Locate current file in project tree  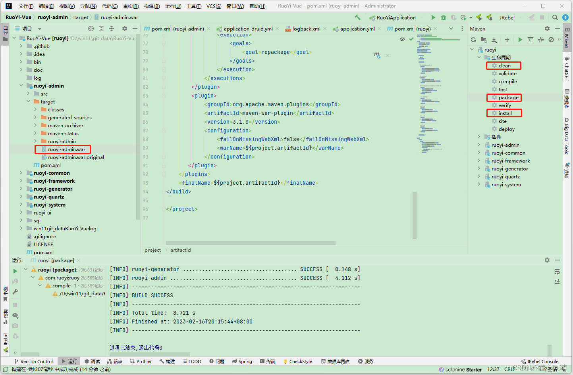click(91, 29)
